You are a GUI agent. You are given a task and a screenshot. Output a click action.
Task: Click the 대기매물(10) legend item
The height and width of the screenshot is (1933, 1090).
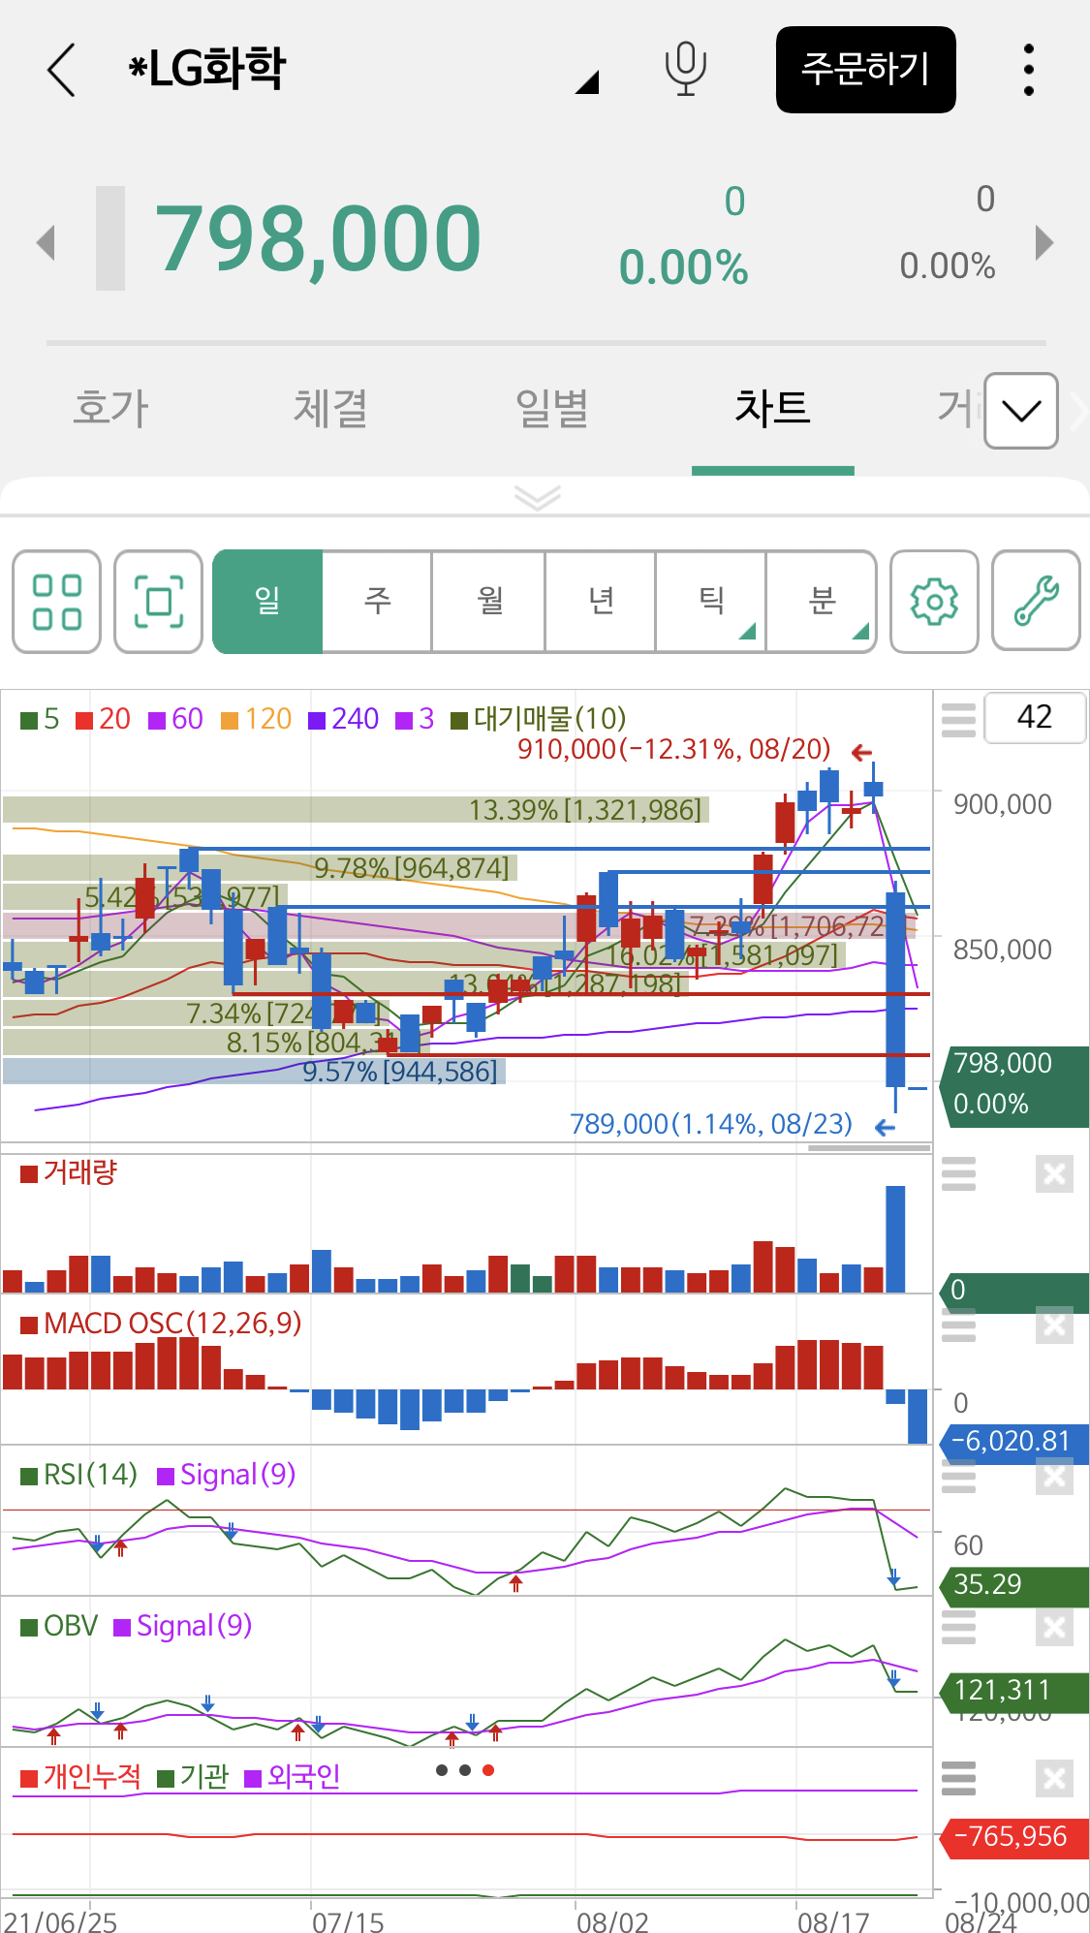pos(539,719)
